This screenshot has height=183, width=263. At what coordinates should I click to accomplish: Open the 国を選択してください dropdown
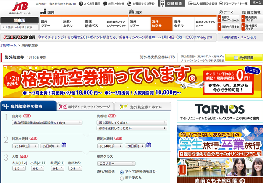pyautogui.click(x=132, y=123)
